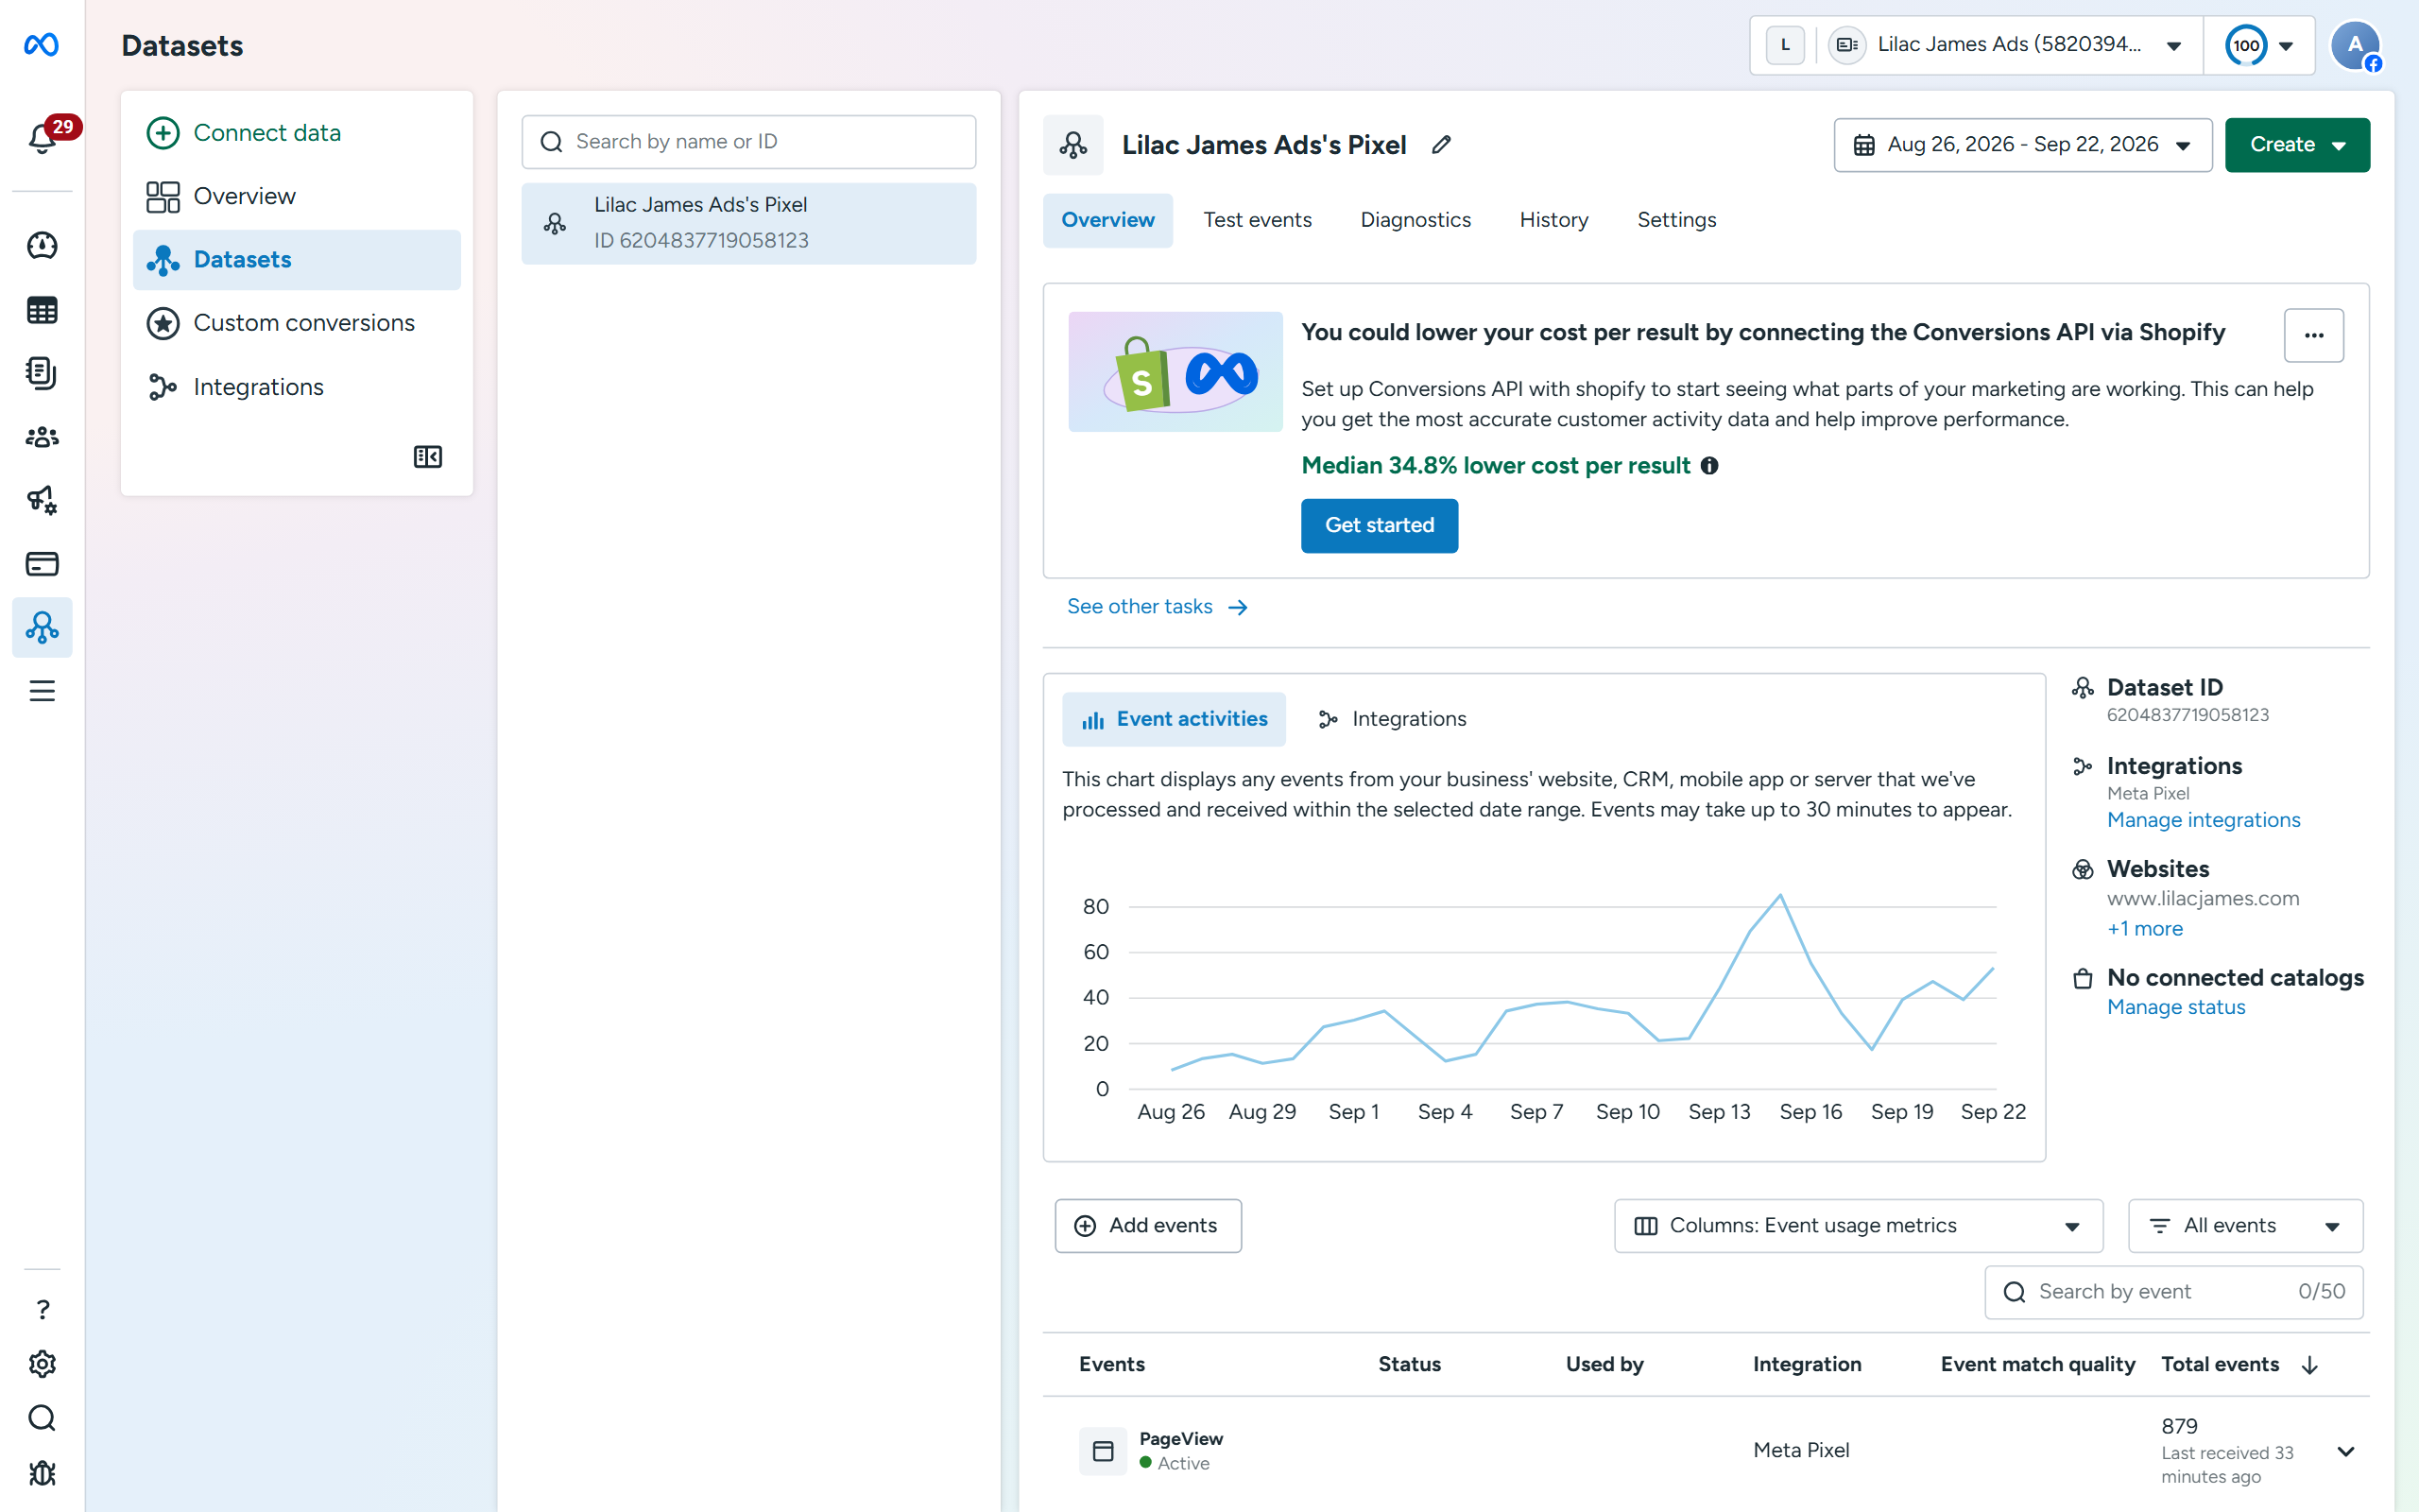Viewport: 2419px width, 1512px height.
Task: Sort by Total events column
Action: (2240, 1364)
